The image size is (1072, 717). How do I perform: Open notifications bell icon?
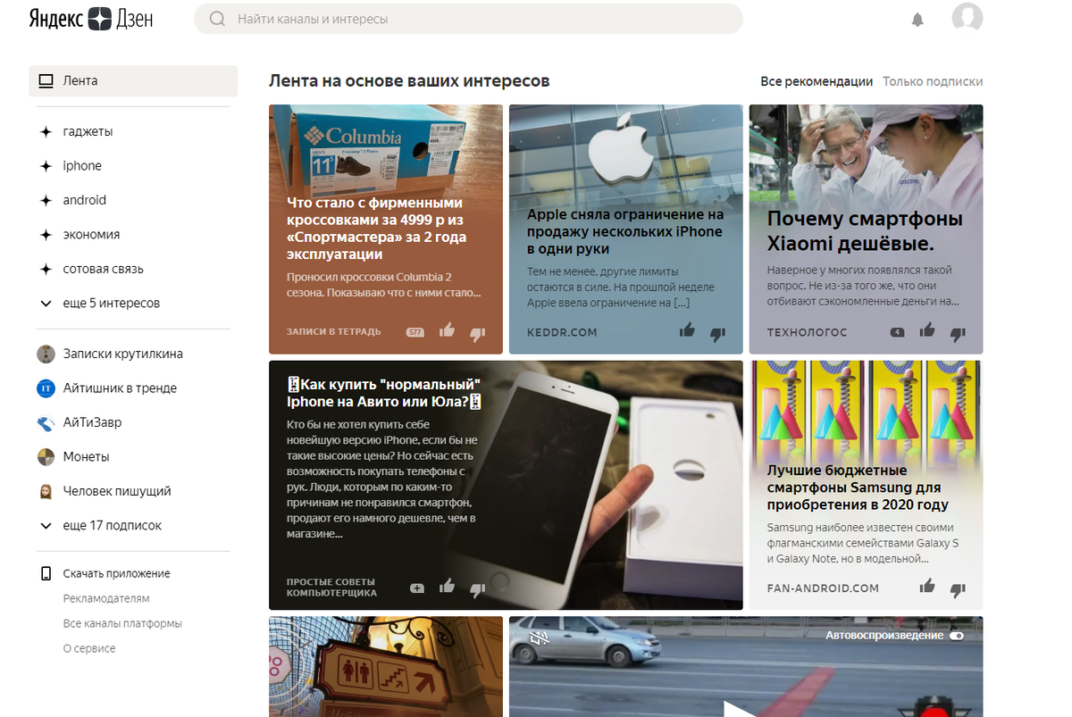[x=917, y=20]
